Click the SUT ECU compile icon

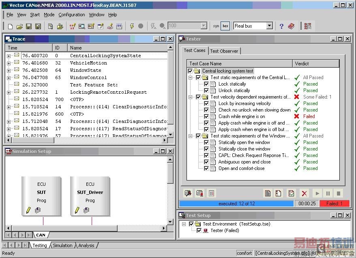pyautogui.click(x=38, y=210)
